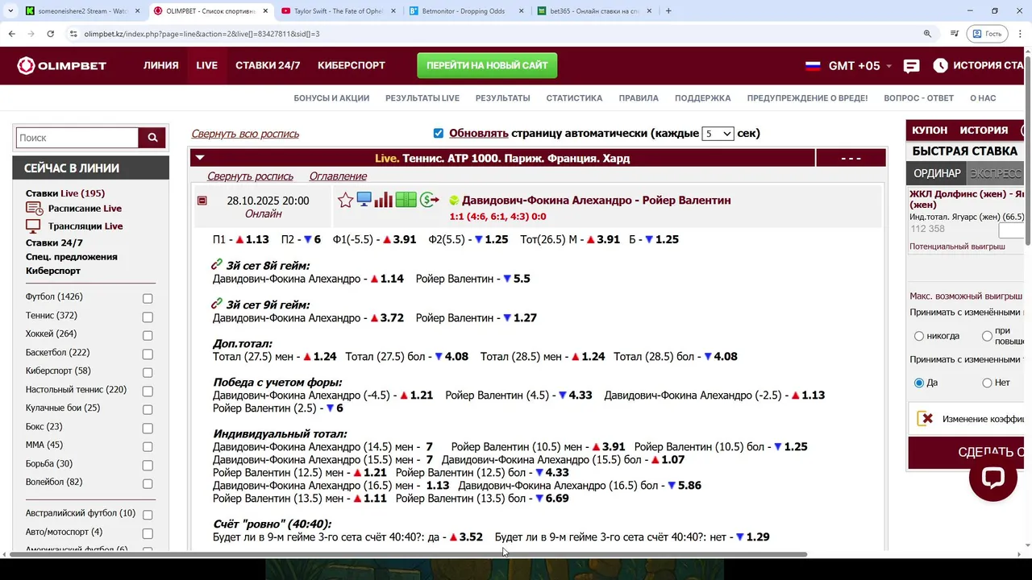The width and height of the screenshot is (1032, 580).
Task: Toggle auto-refresh page checkbox
Action: 439,134
